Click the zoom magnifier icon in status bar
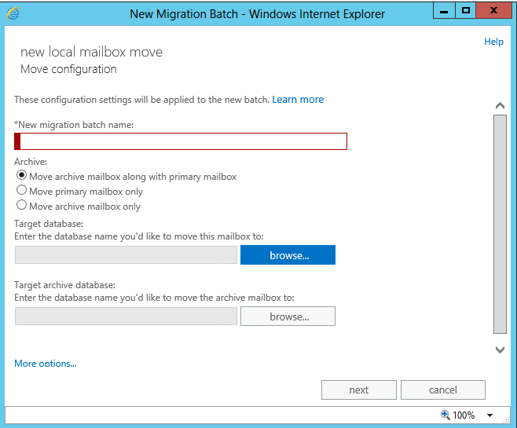Screen dimensions: 517x428 click(x=445, y=415)
